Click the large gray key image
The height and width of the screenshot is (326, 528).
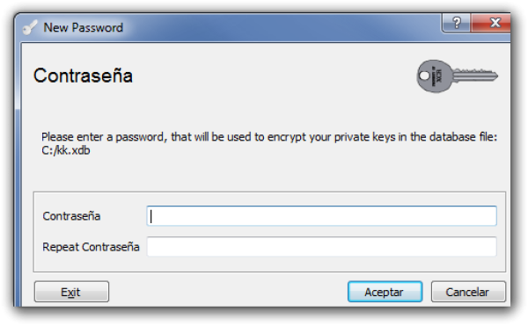(457, 76)
